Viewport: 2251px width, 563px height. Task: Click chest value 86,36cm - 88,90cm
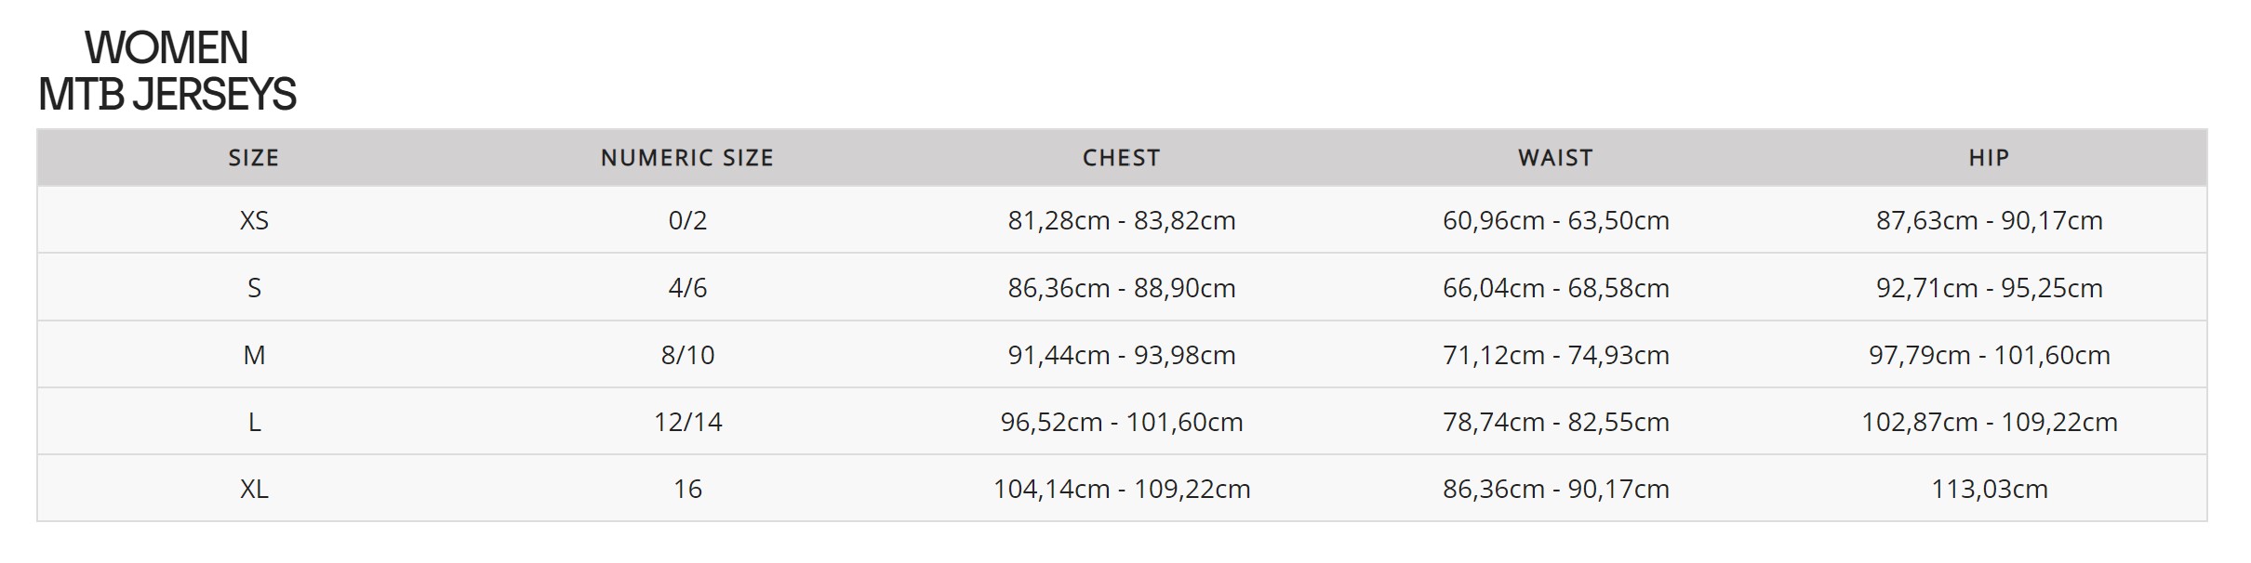coord(1122,288)
